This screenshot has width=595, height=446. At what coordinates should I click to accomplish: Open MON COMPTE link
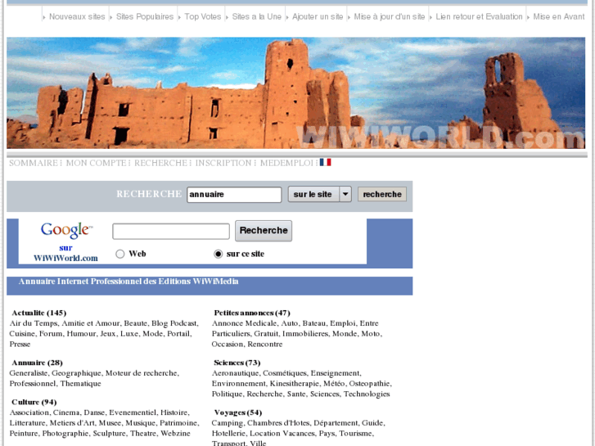(x=96, y=163)
